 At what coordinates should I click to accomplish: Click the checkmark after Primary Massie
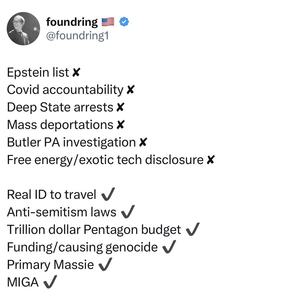[x=105, y=264]
